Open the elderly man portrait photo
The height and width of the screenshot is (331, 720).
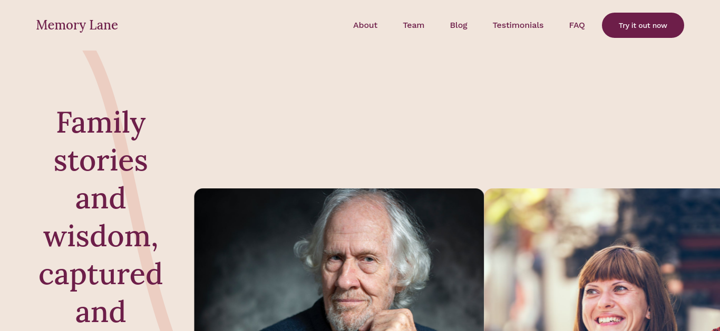coord(339,259)
